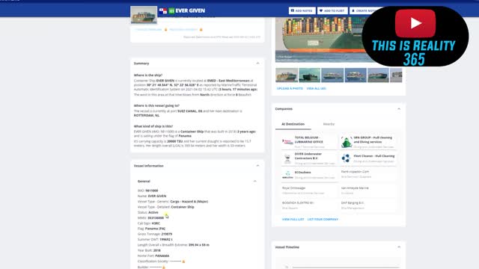Click the Panama flag icon beside EVER GIVEN

pos(163,10)
